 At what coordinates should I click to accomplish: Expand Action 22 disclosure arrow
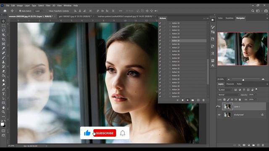(x=170, y=30)
